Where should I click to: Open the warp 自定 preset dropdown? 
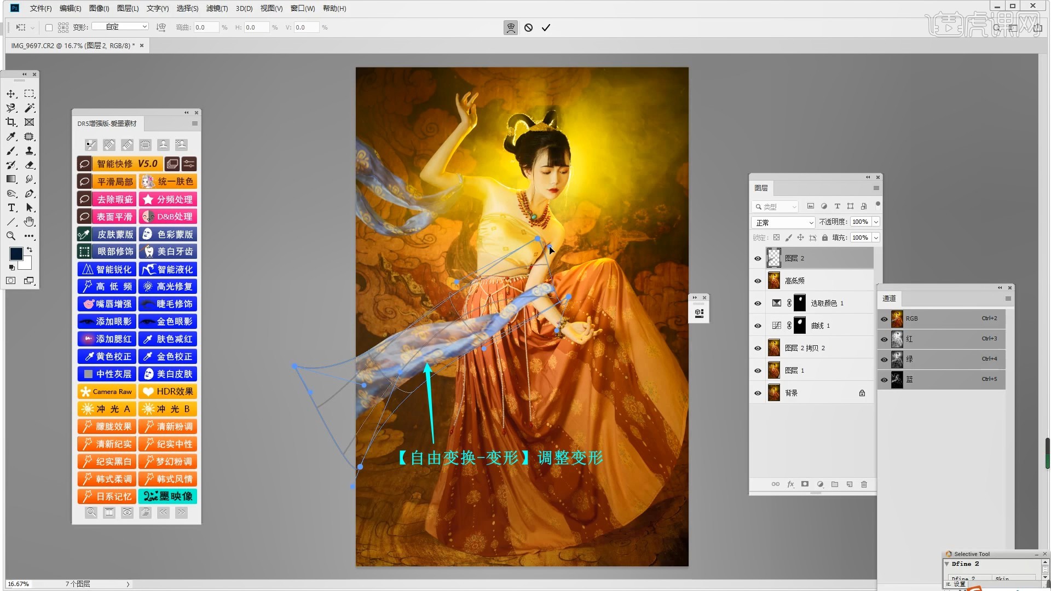pos(120,26)
